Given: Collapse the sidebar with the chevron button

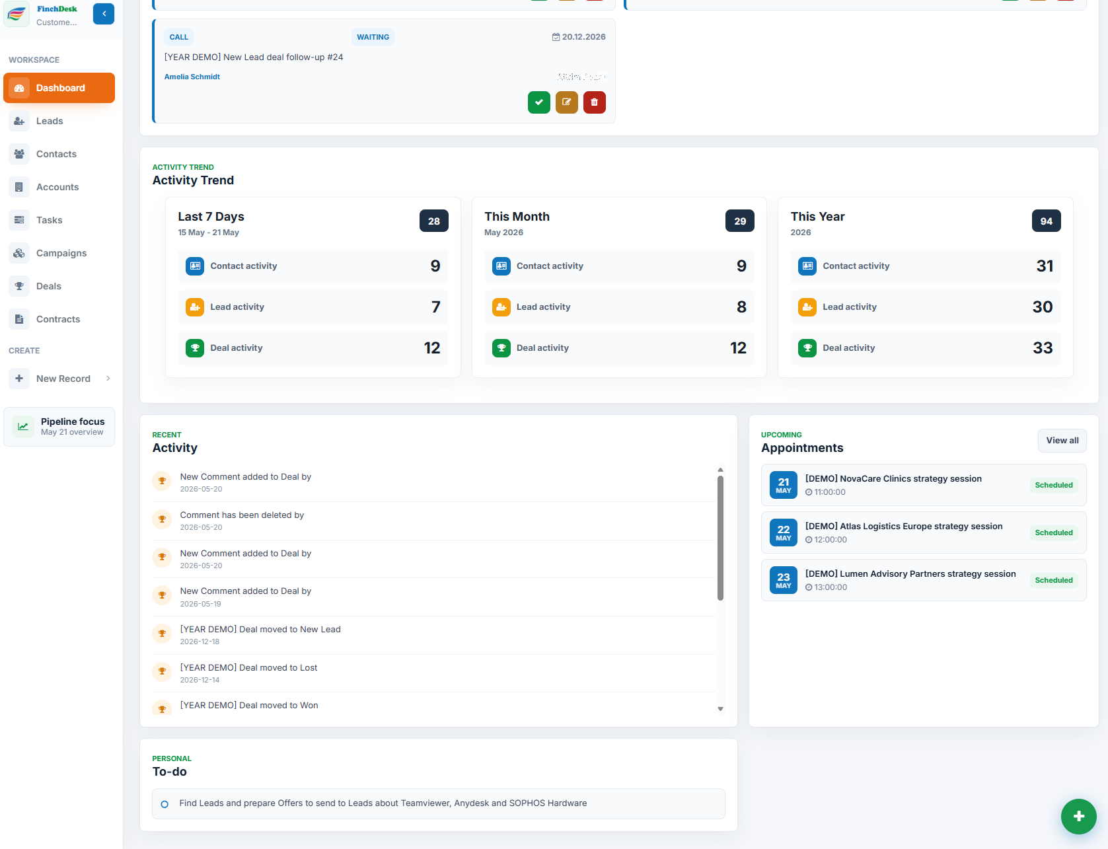Looking at the screenshot, I should click(x=104, y=14).
